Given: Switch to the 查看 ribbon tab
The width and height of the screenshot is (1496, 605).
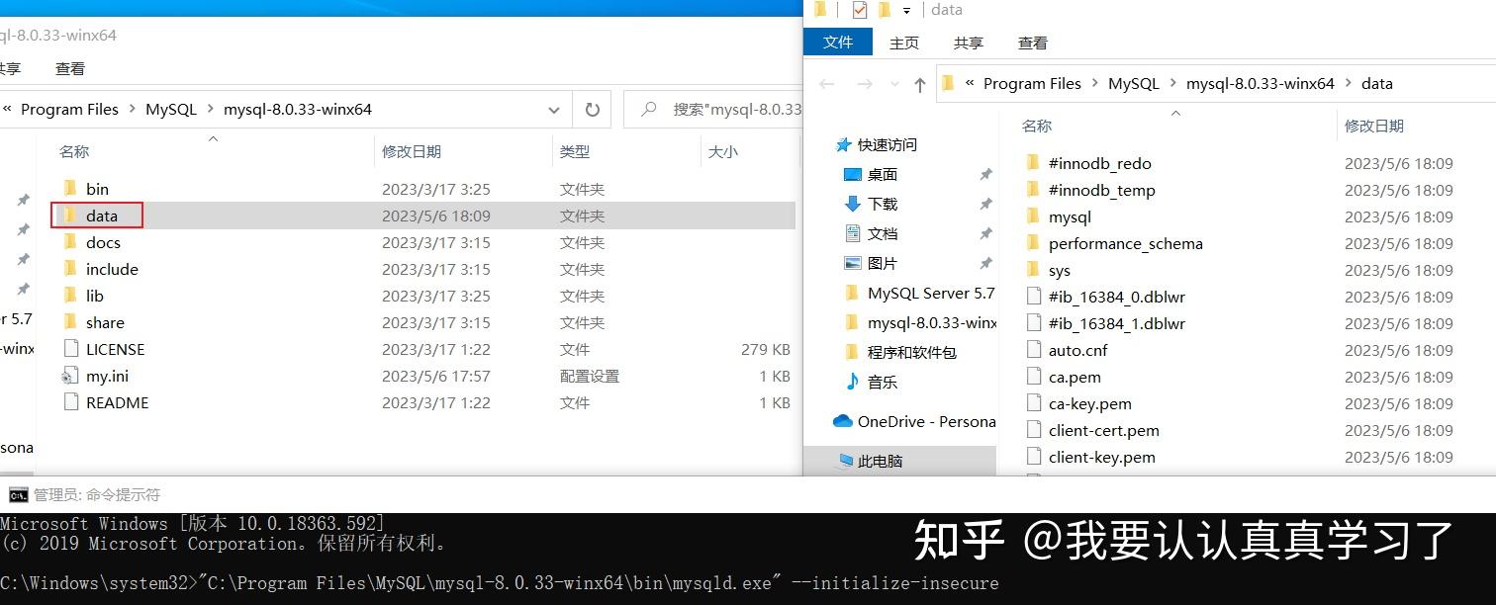Looking at the screenshot, I should tap(1032, 43).
